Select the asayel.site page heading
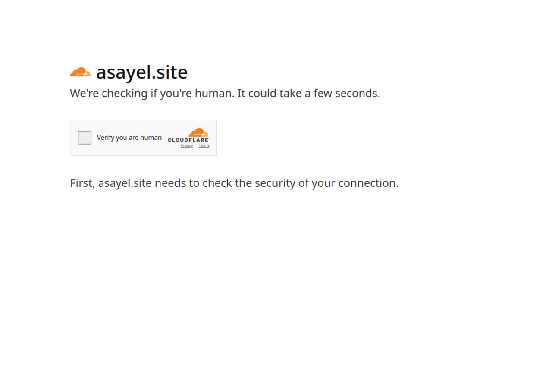This screenshot has height=368, width=552. [x=142, y=72]
